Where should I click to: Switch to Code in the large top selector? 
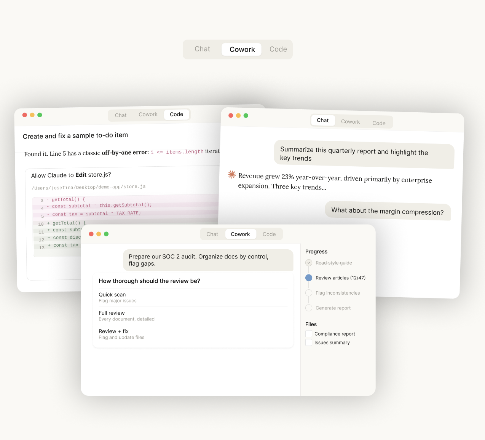278,49
